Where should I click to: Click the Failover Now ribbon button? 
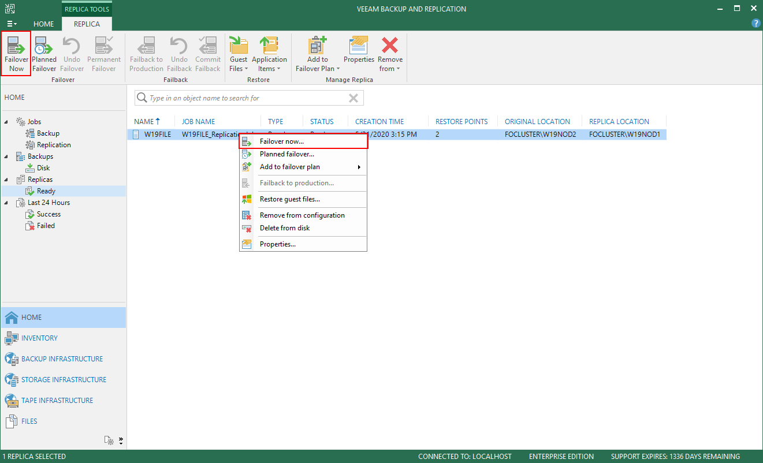pos(16,54)
